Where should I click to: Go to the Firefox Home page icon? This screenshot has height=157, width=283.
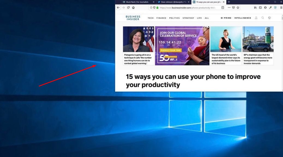[x=133, y=8]
